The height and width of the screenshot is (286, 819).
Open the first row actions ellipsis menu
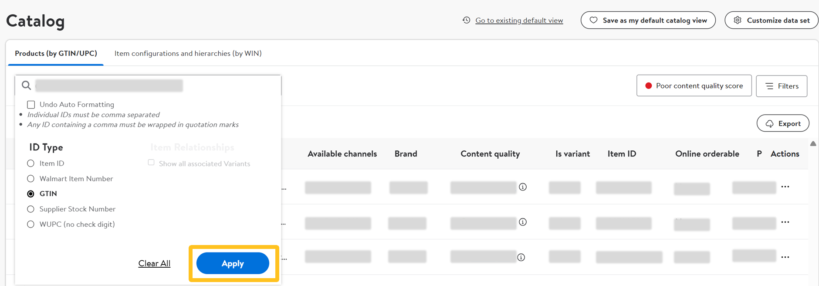[x=785, y=187]
